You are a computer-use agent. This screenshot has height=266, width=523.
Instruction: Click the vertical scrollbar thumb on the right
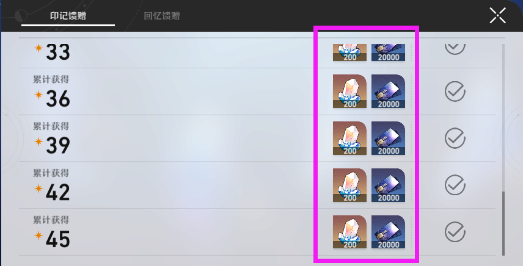click(x=503, y=223)
